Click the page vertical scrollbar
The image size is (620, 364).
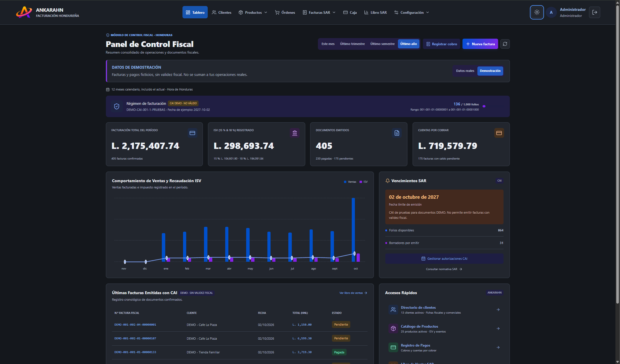click(x=618, y=155)
